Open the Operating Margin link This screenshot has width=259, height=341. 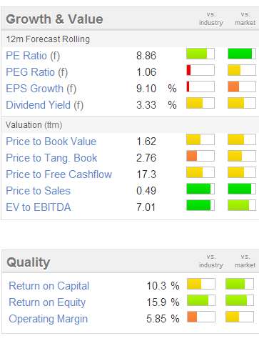49,319
